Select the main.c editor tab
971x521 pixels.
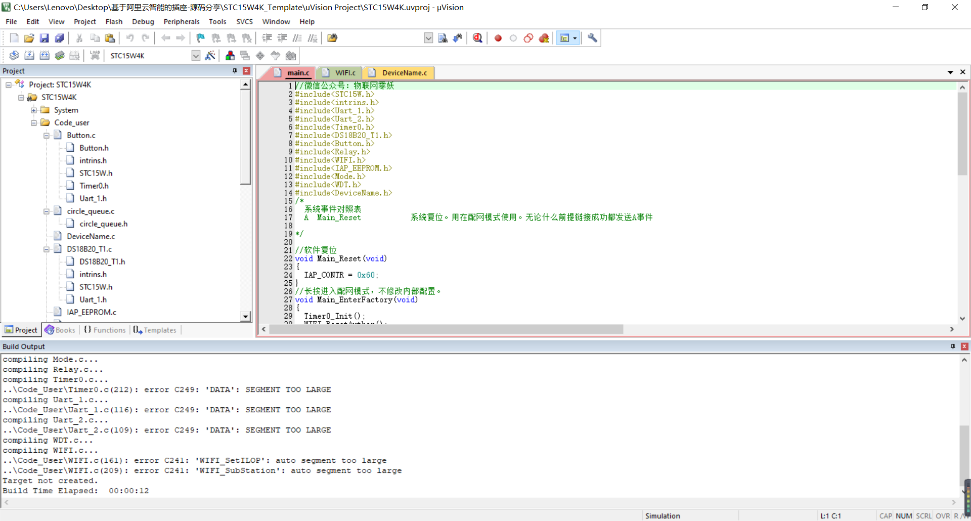[x=292, y=73]
